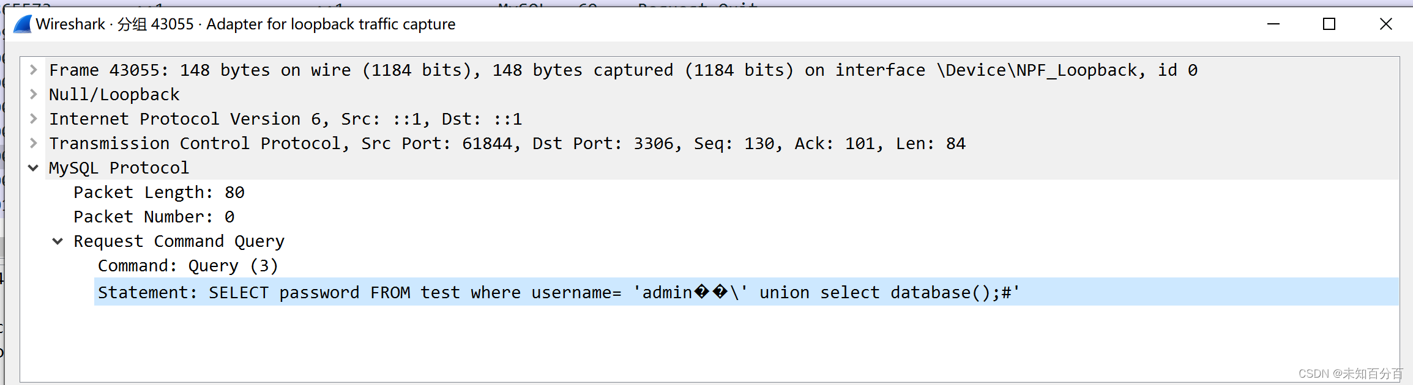
Task: Click the Wireshark shark fin title bar icon
Action: [x=21, y=24]
